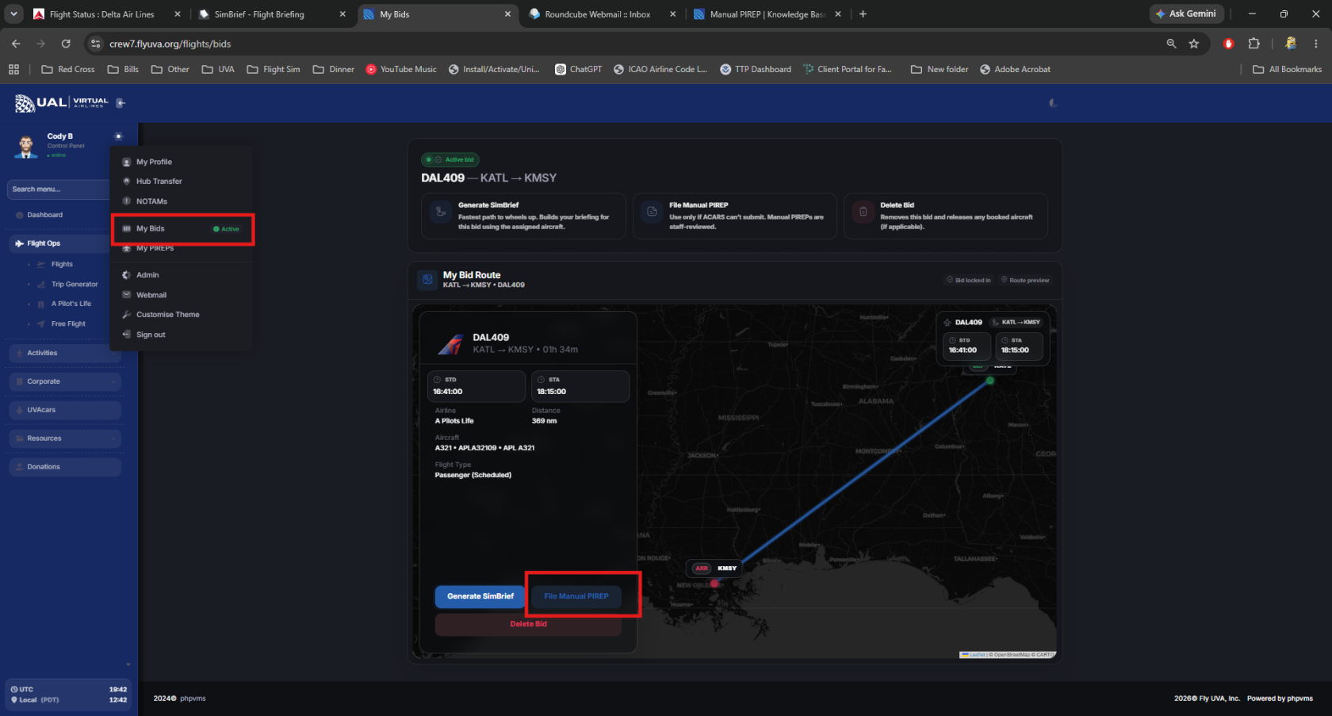Image resolution: width=1332 pixels, height=716 pixels.
Task: Click the File Manual PIREP button below map card
Action: pyautogui.click(x=576, y=596)
